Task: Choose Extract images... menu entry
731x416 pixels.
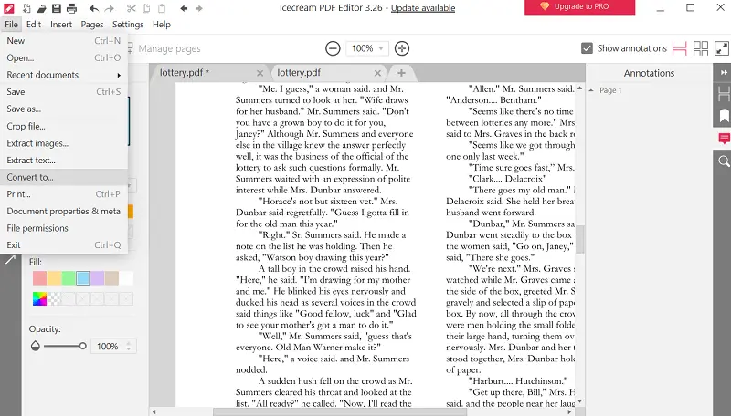Action: (x=64, y=143)
